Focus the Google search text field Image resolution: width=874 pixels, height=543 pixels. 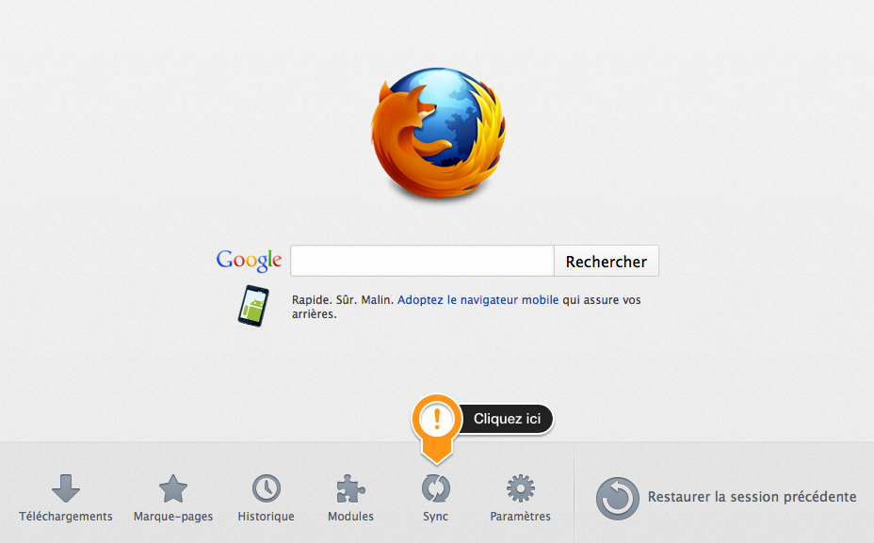[x=422, y=261]
